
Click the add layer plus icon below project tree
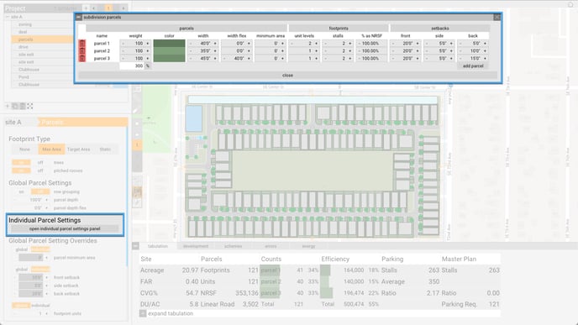(x=7, y=106)
